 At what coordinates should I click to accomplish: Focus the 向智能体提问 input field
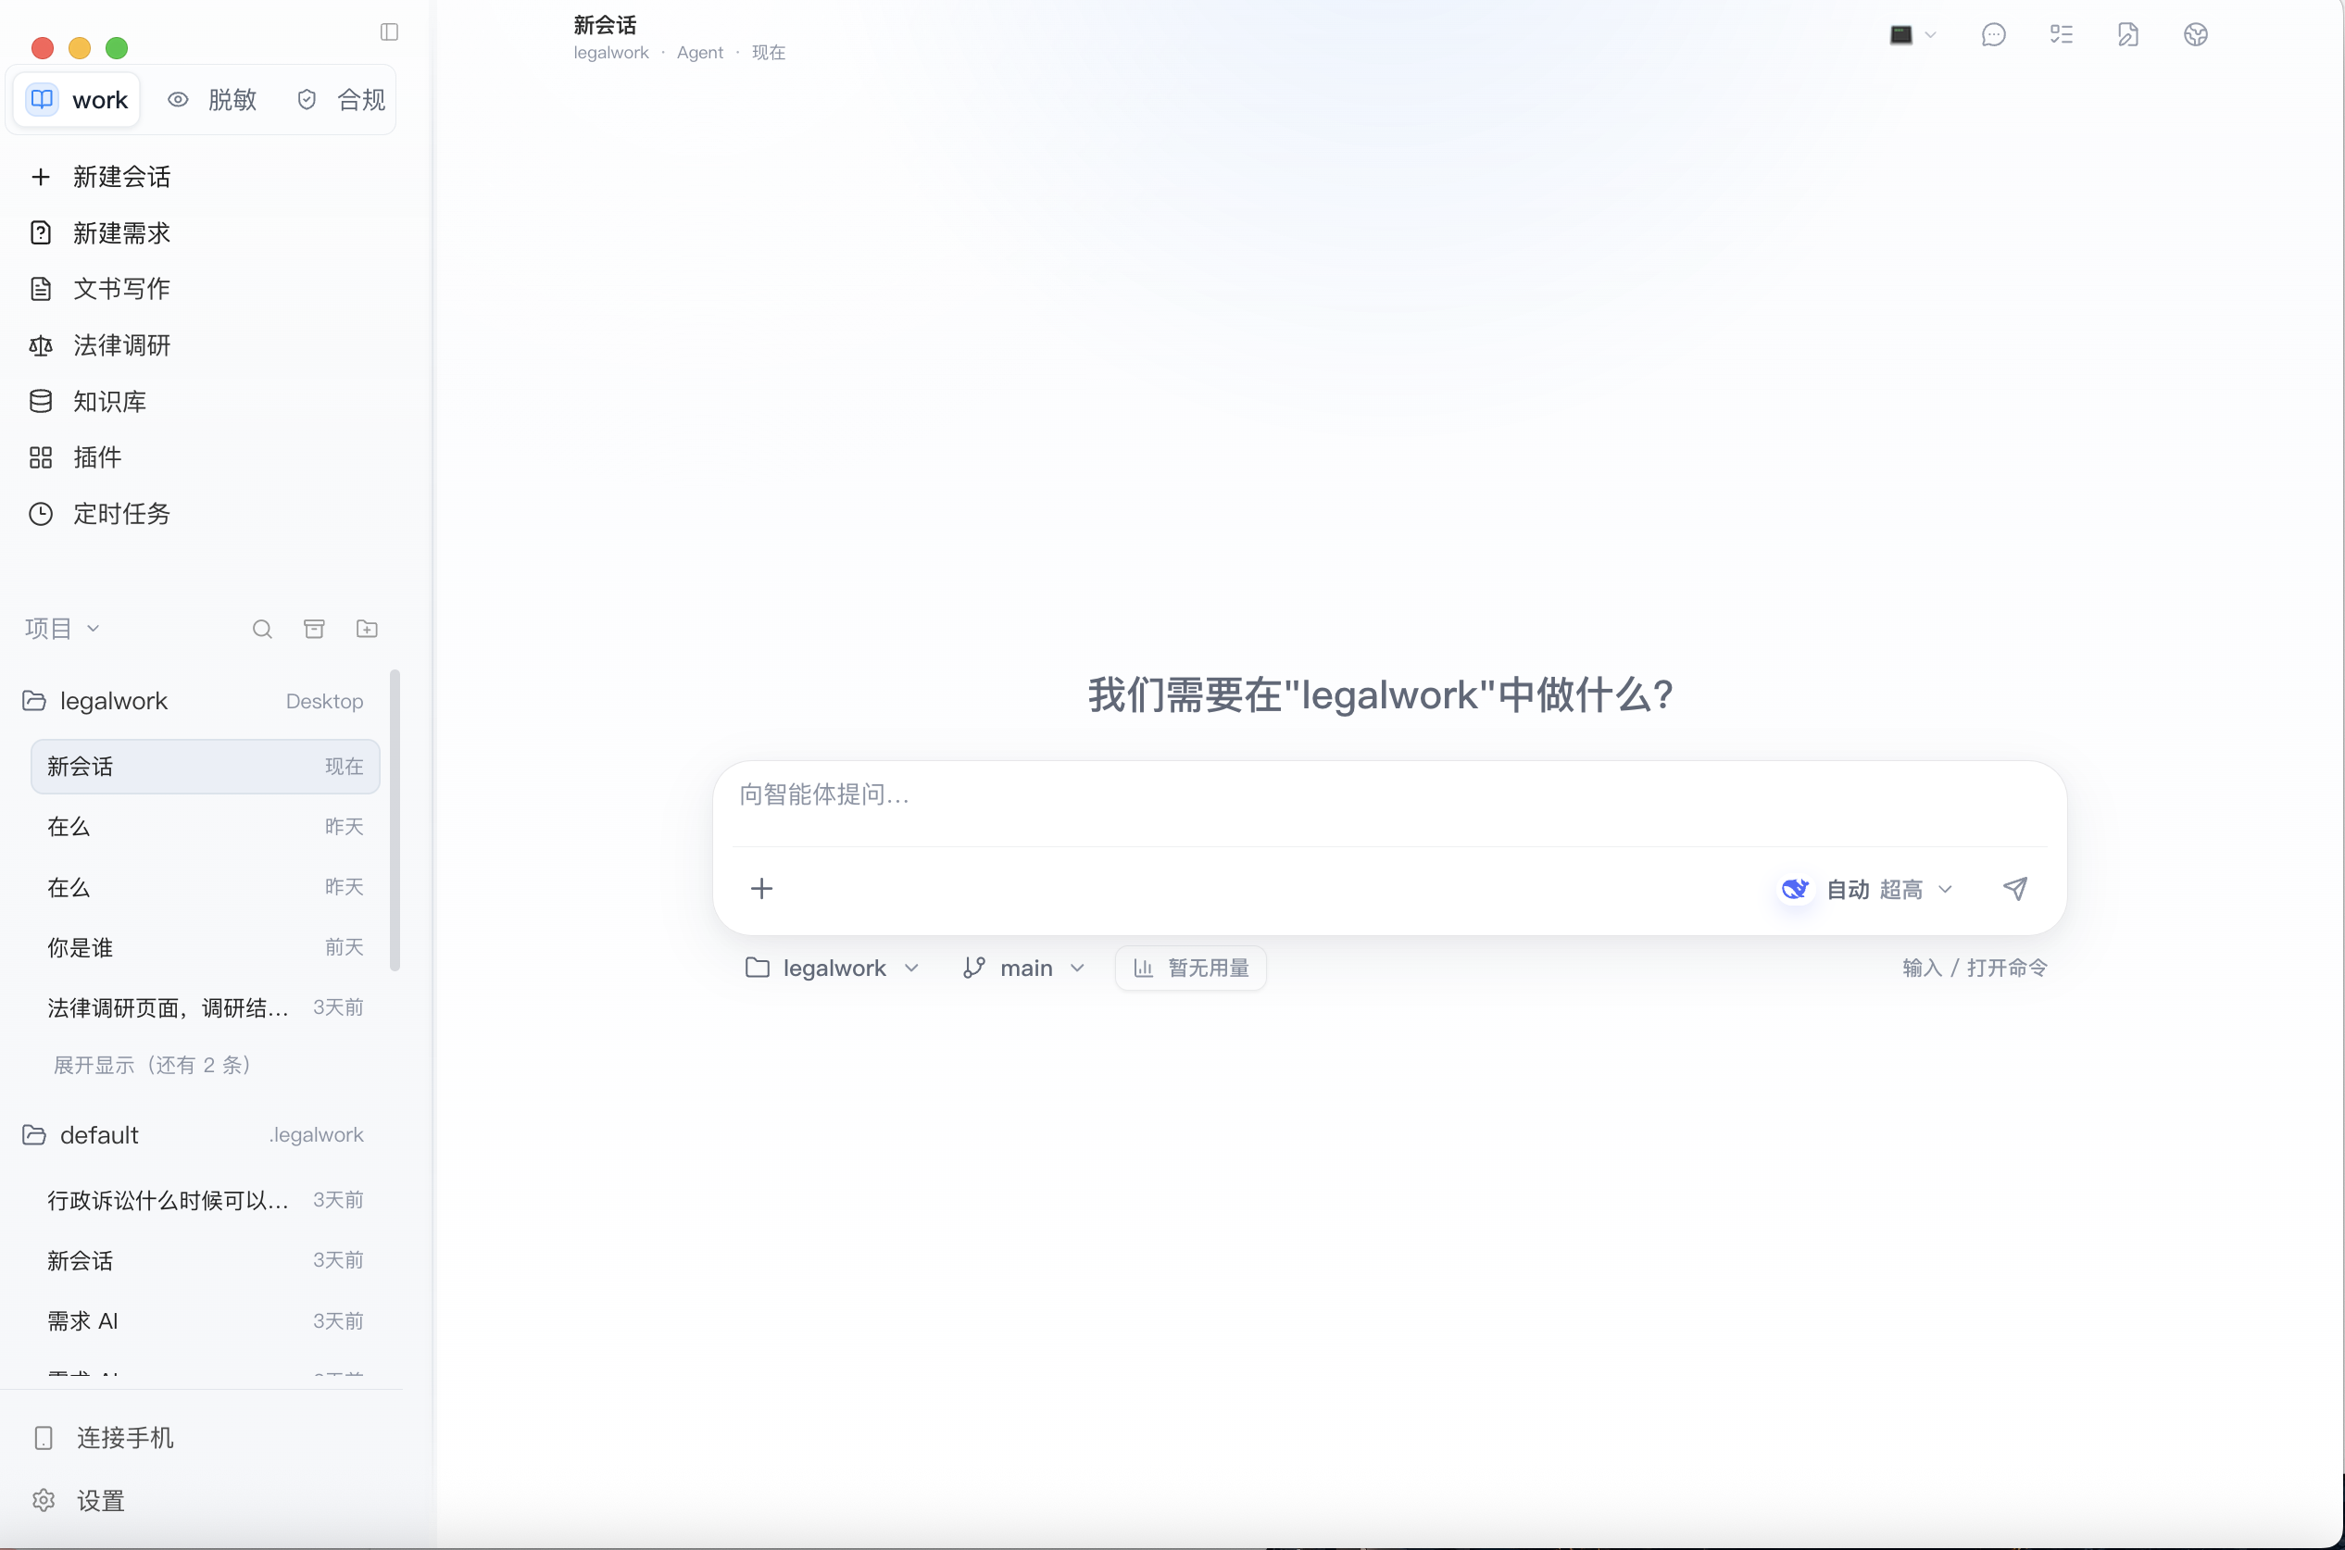click(1390, 794)
